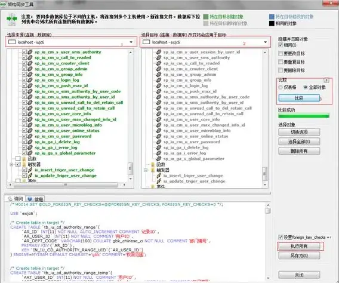
Task: Click the 执行所有 button
Action: click(299, 246)
